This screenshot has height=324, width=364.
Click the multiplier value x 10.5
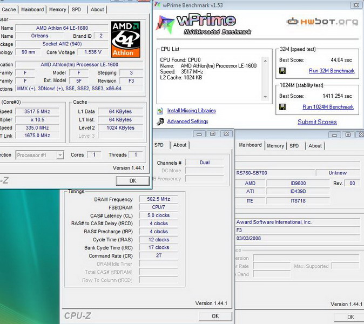(37, 120)
